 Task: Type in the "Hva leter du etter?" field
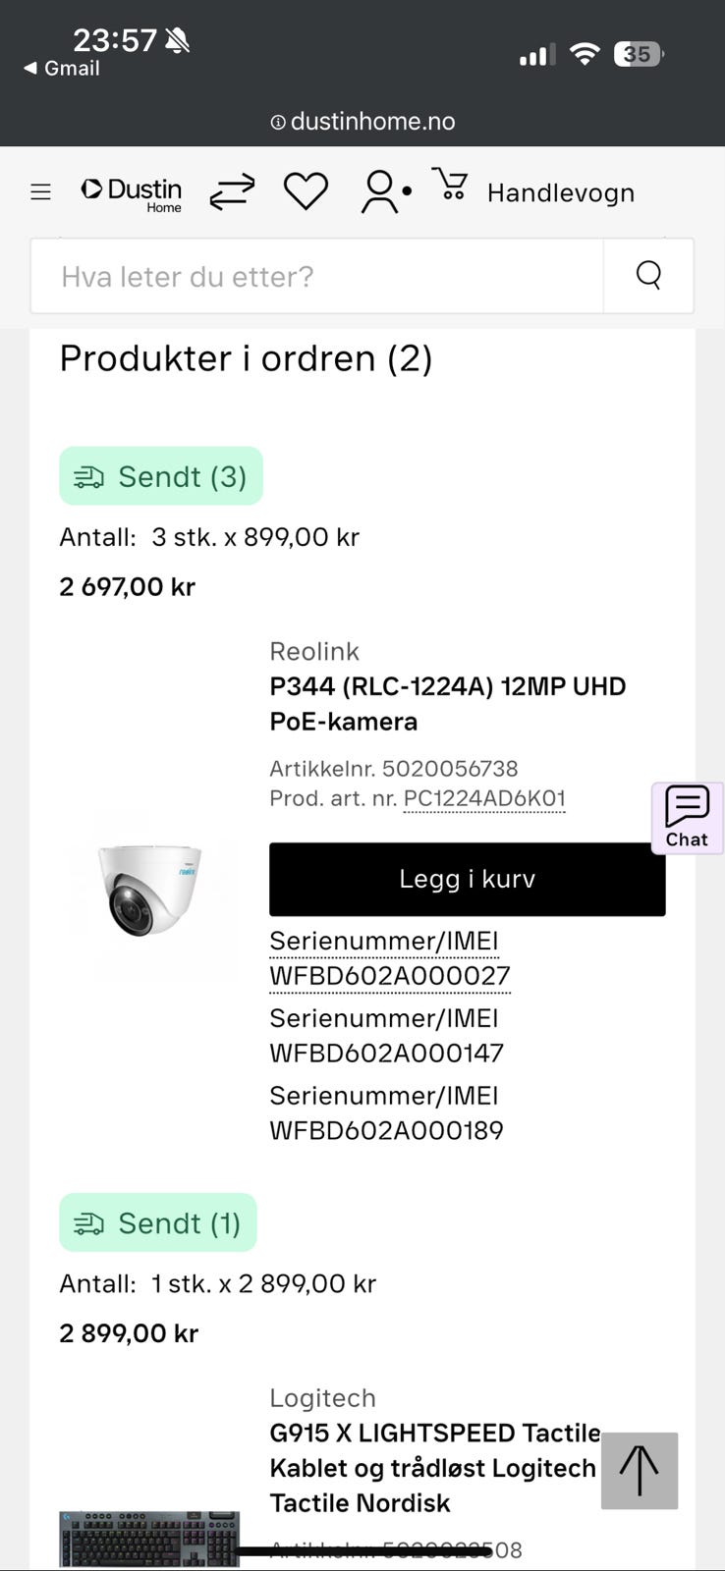pyautogui.click(x=316, y=276)
